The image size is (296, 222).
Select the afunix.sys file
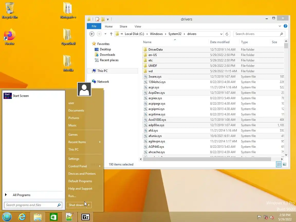[x=213, y=136]
